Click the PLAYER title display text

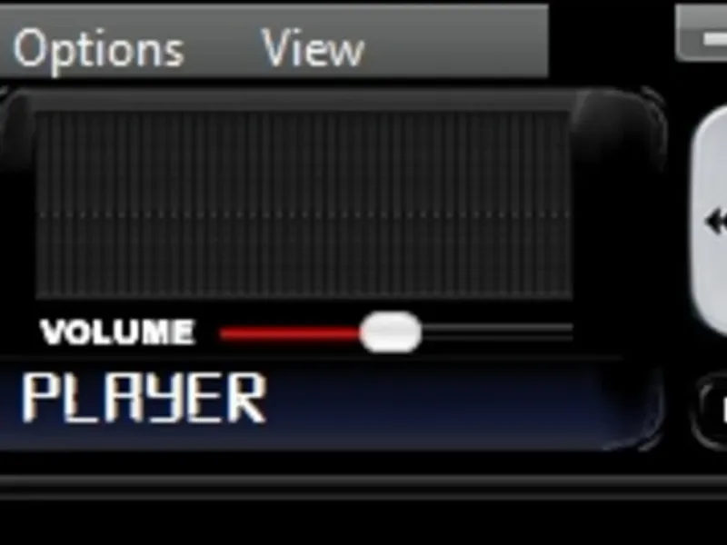click(x=144, y=398)
